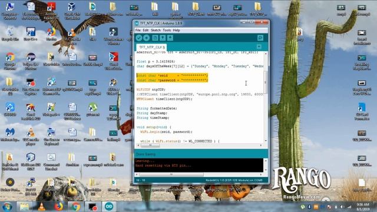Open Firefox from the taskbar

[58, 207]
